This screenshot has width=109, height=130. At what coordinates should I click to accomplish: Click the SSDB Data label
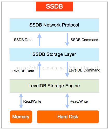[23, 40]
